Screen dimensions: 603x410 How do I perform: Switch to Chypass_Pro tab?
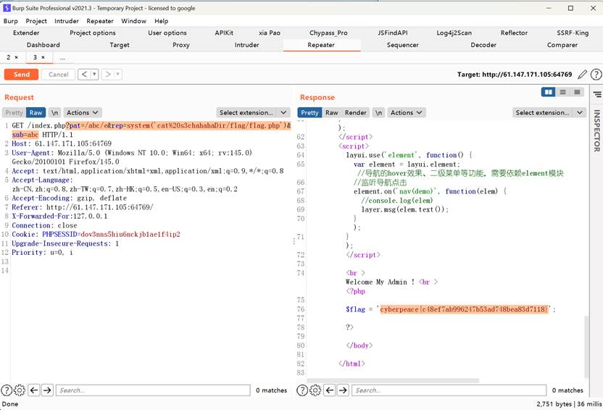pos(328,33)
